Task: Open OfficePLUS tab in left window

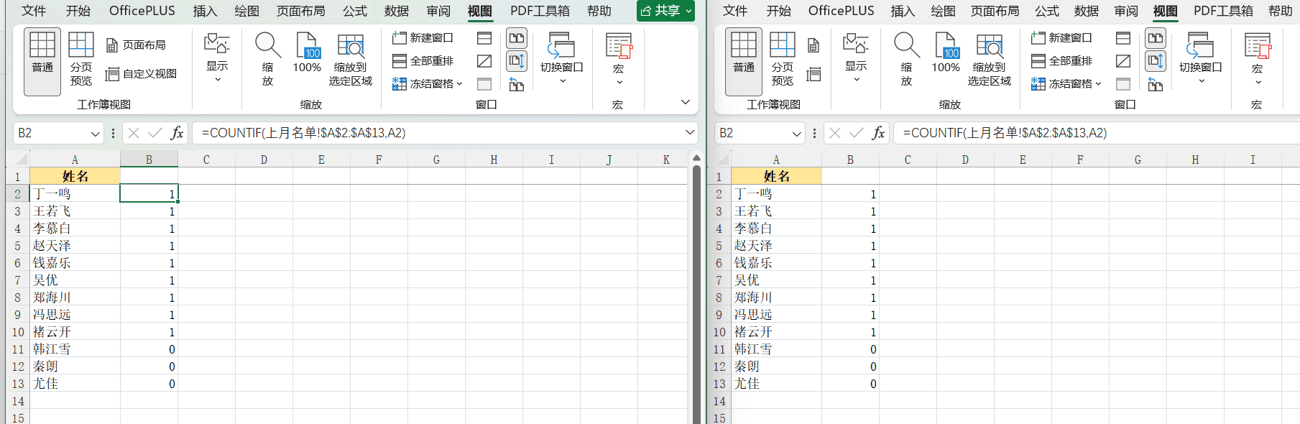Action: pos(142,11)
